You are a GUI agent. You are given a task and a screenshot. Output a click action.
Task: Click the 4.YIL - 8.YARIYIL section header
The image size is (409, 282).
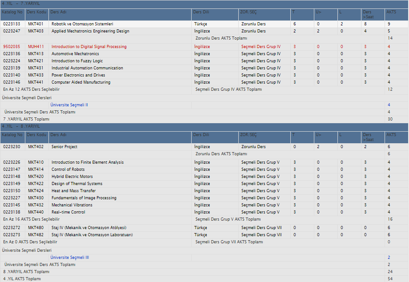(x=204, y=126)
